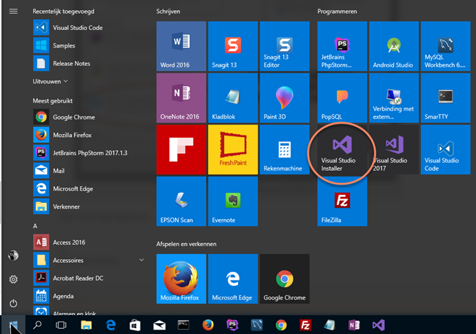Screen dimensions: 476x334
Task: Launch the Word 2016 tile
Action: coord(181,46)
